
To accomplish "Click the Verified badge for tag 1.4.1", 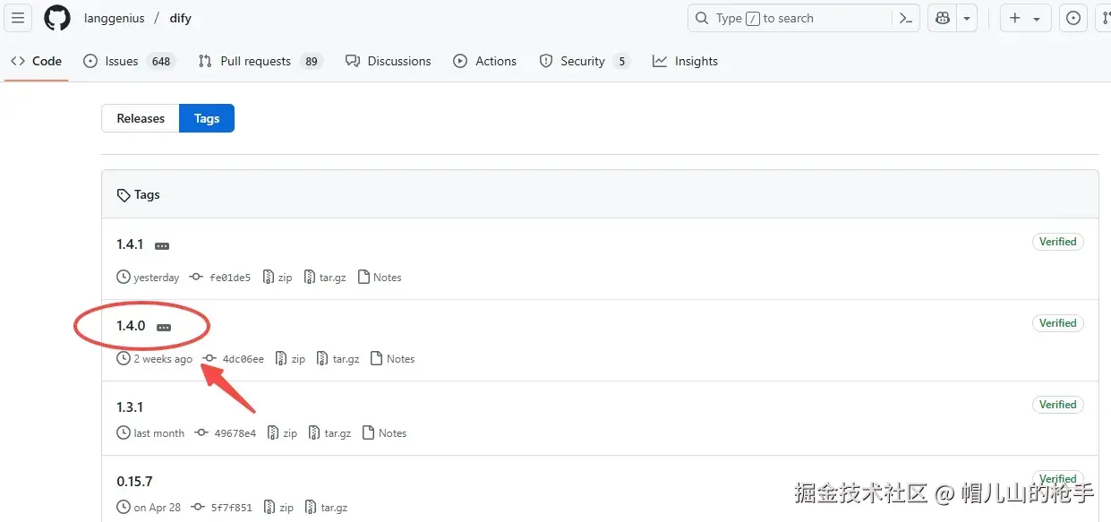I will pyautogui.click(x=1057, y=242).
